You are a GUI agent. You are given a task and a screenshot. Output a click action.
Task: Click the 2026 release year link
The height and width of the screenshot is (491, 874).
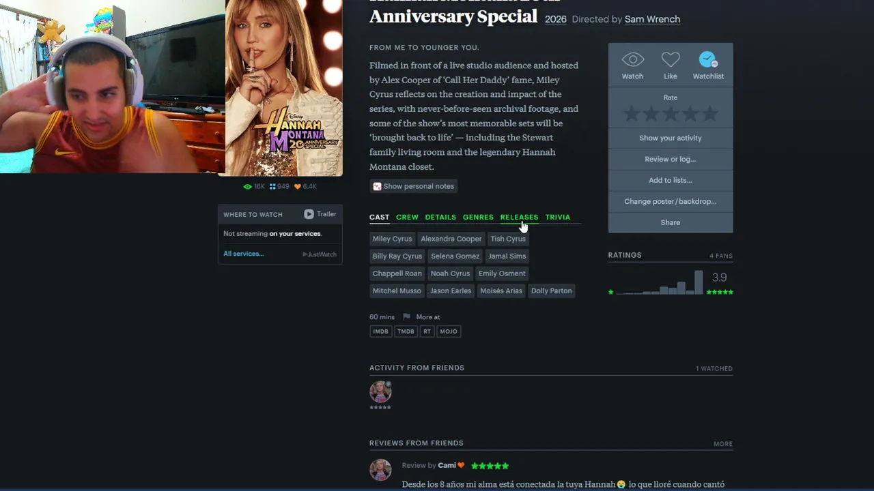tap(555, 19)
